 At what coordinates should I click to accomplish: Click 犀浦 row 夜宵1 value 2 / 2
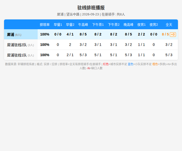(x=142, y=34)
